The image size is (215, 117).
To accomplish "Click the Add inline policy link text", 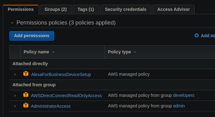I will 208,36.
